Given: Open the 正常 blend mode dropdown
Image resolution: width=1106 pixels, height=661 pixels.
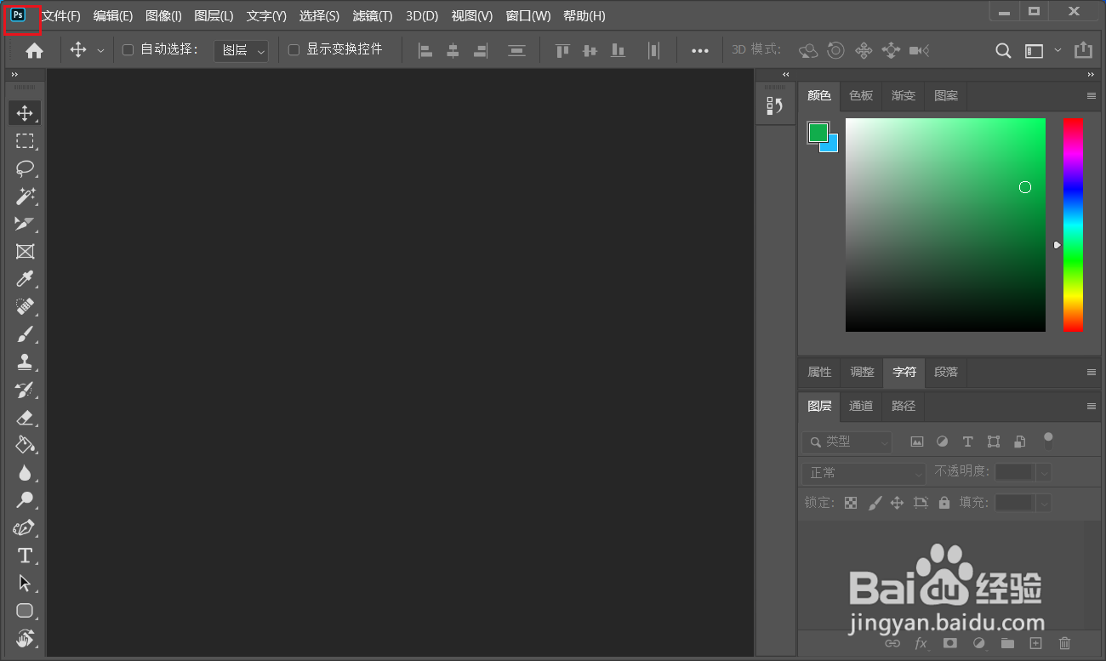Looking at the screenshot, I should pyautogui.click(x=864, y=473).
